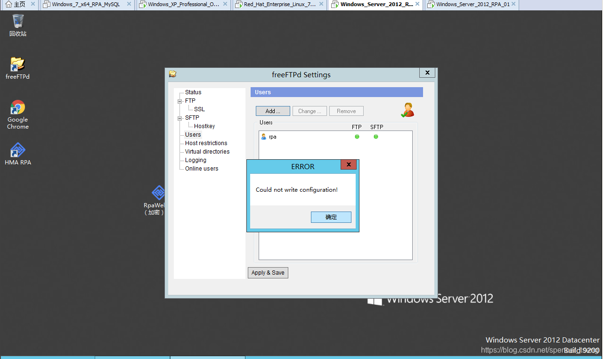Select Users in the settings tree
Screen dimensions: 603x359
coord(193,135)
